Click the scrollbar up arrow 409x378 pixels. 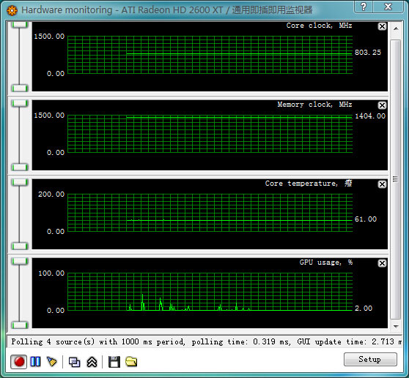click(x=396, y=29)
